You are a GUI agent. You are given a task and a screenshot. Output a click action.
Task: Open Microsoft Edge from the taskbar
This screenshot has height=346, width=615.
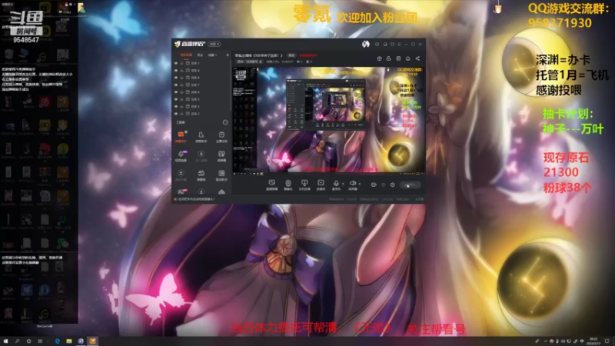pos(57,341)
